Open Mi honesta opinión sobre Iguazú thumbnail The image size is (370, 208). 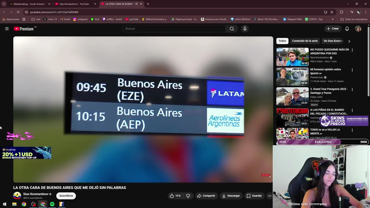[x=293, y=77]
